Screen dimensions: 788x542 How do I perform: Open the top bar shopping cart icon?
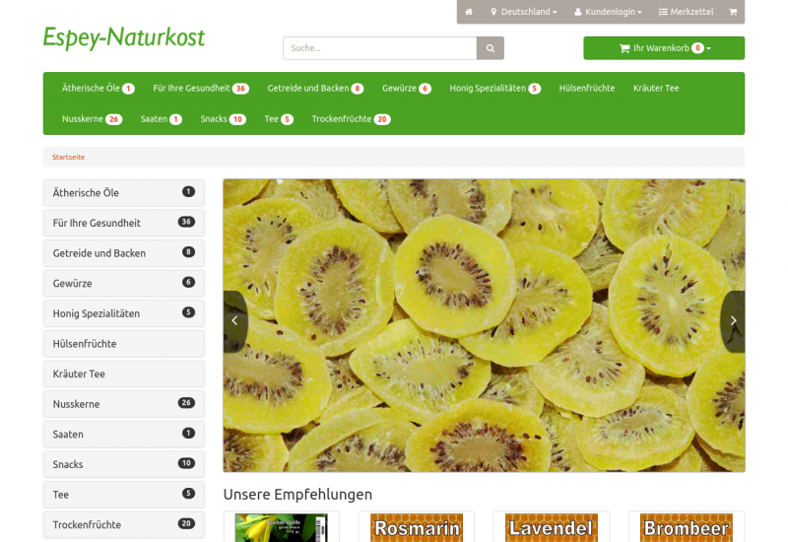732,12
